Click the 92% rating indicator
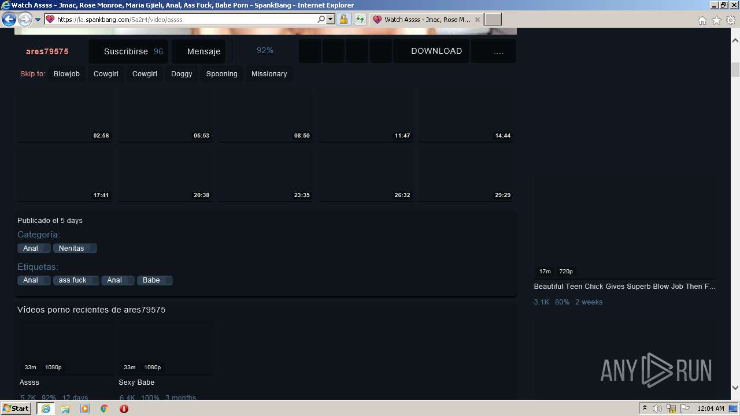This screenshot has width=740, height=416. click(265, 50)
